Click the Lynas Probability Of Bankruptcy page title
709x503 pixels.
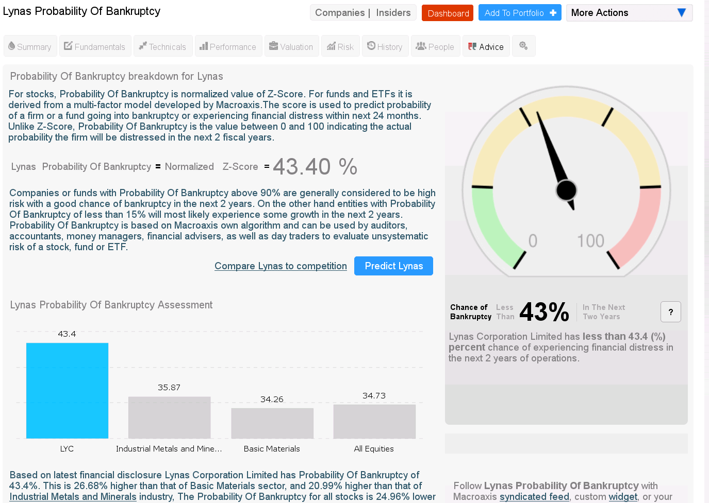(81, 11)
